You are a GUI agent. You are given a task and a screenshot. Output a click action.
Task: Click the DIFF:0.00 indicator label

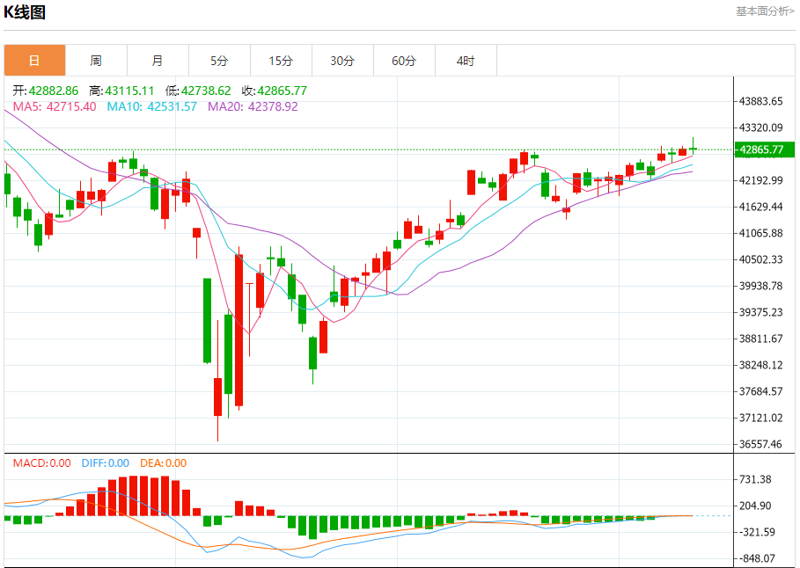click(x=106, y=463)
